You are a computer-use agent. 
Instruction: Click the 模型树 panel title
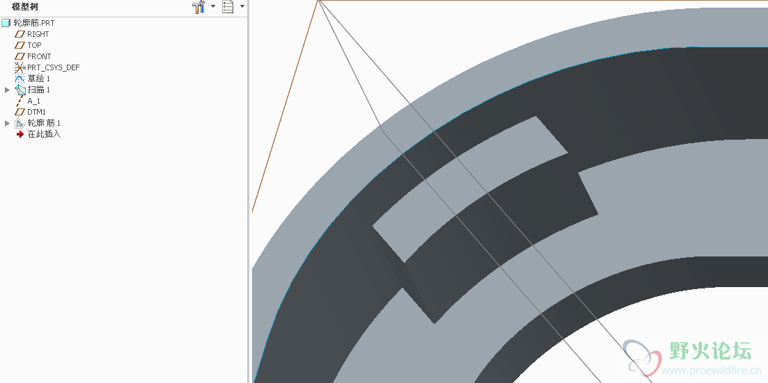[x=25, y=7]
